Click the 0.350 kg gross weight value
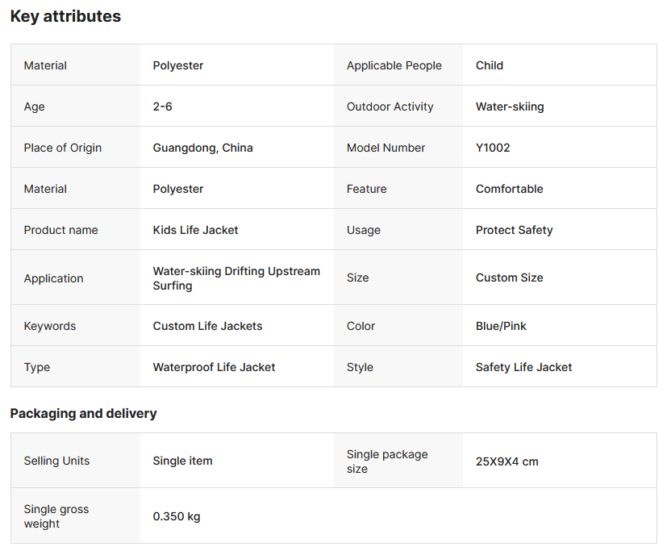This screenshot has height=551, width=667. (177, 516)
